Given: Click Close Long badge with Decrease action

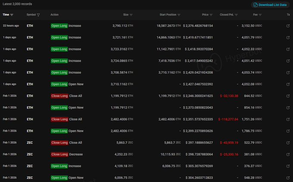Looking at the screenshot, I should (59, 154).
